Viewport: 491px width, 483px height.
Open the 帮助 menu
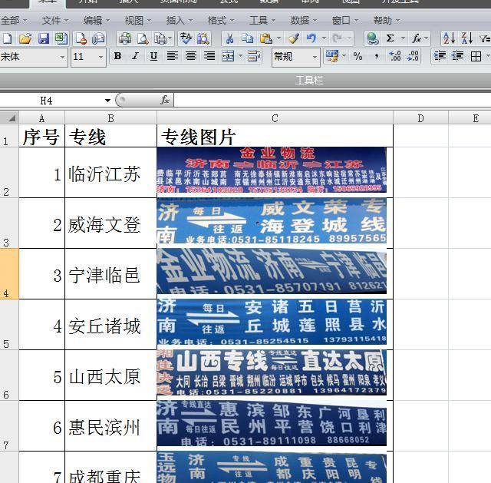pyautogui.click(x=387, y=21)
